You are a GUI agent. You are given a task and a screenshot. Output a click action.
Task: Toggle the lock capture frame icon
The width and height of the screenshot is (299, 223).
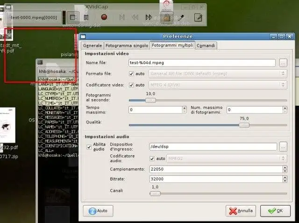[x=167, y=18]
